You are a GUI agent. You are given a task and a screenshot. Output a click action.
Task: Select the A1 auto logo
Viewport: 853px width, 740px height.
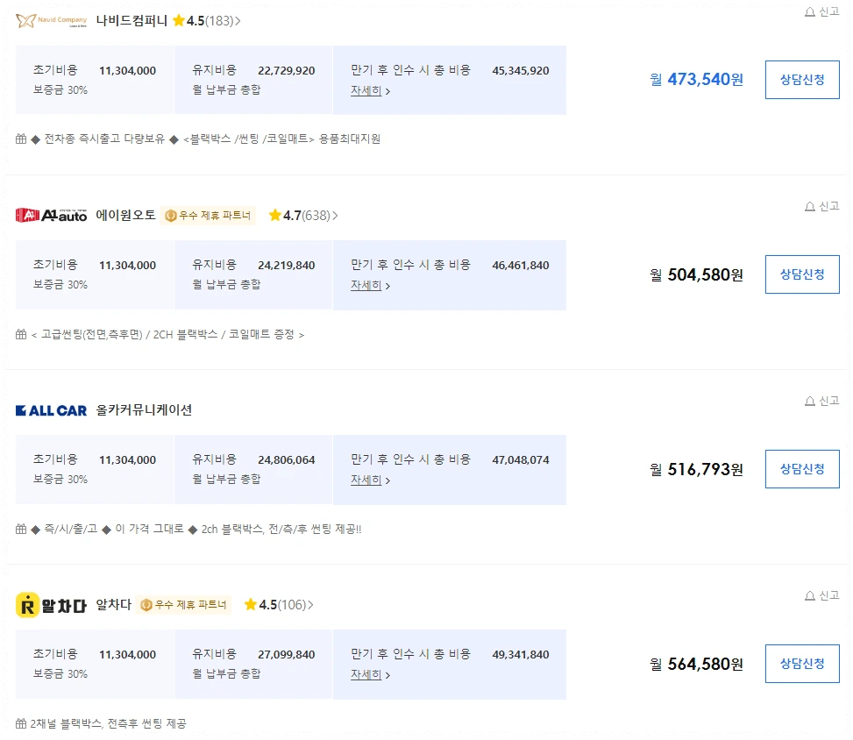coord(50,214)
